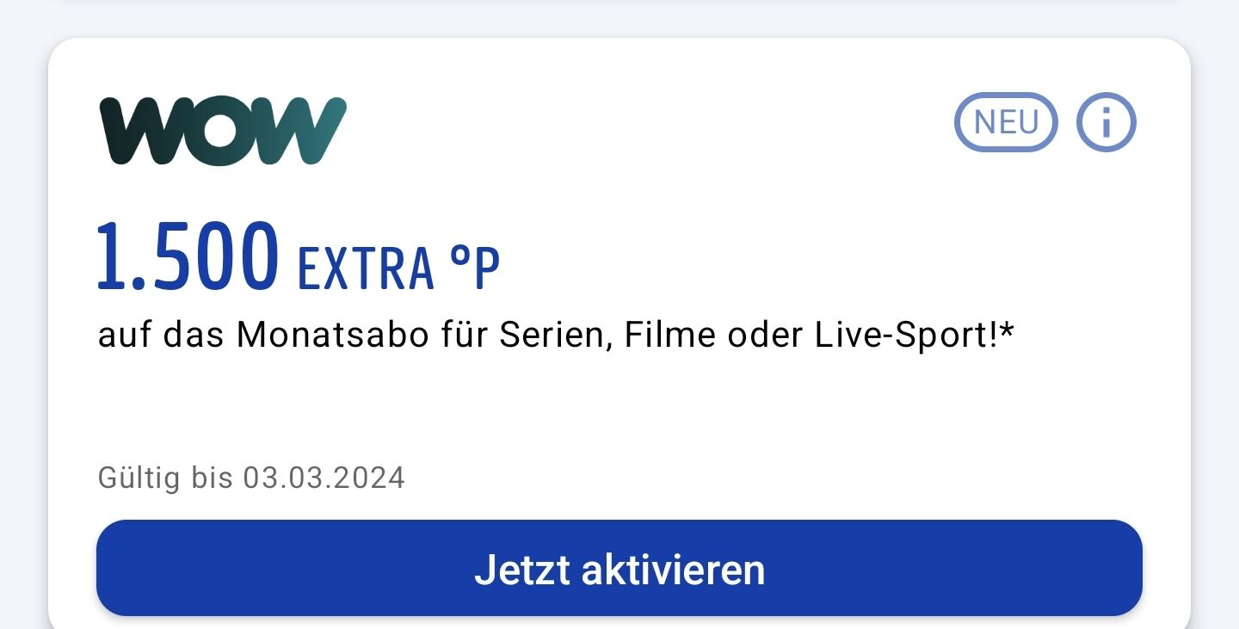
Task: Click the WOW brand logo
Action: point(224,131)
